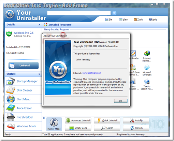Screen dimensions: 174x141
Task: Activate Hunter Mode
Action: (x=54, y=124)
